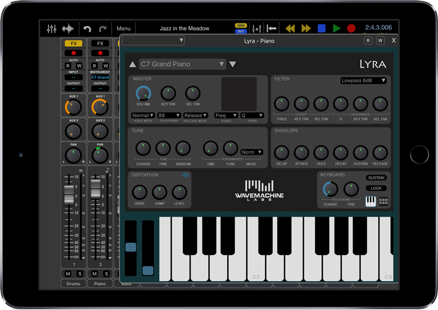Click the 2:4.3.006 time display
The height and width of the screenshot is (310, 438).
378,27
